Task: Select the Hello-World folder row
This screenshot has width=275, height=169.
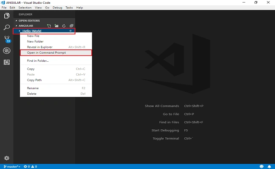Action: point(44,31)
